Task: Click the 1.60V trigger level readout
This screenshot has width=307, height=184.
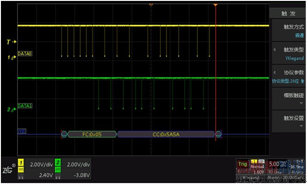Action: click(x=259, y=172)
